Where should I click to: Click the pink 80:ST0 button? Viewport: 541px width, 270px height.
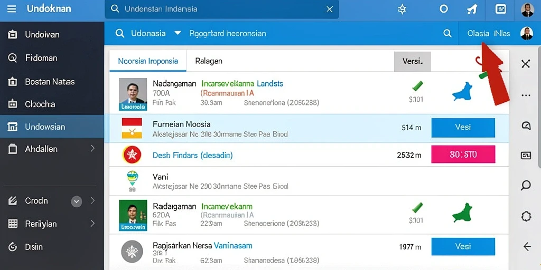click(463, 155)
